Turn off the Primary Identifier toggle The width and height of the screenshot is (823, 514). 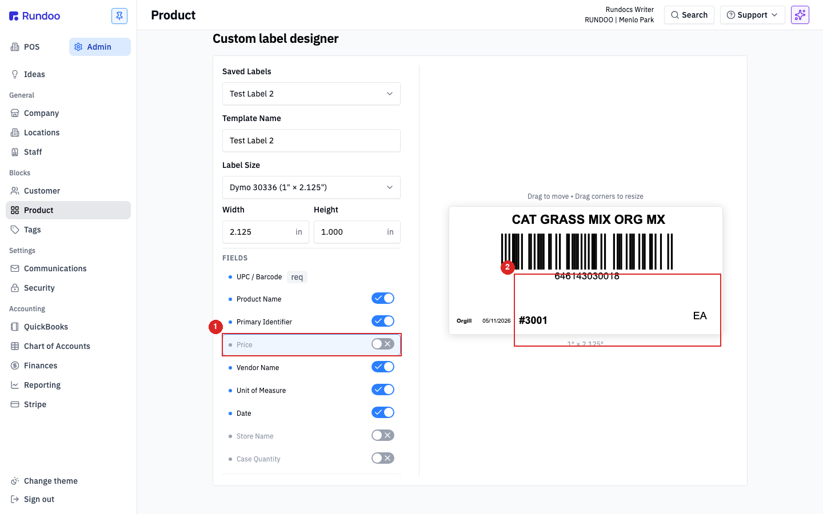pos(383,321)
